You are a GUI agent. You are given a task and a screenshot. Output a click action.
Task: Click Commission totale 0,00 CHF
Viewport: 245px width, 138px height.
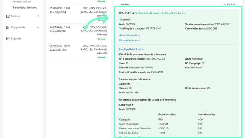212,29
